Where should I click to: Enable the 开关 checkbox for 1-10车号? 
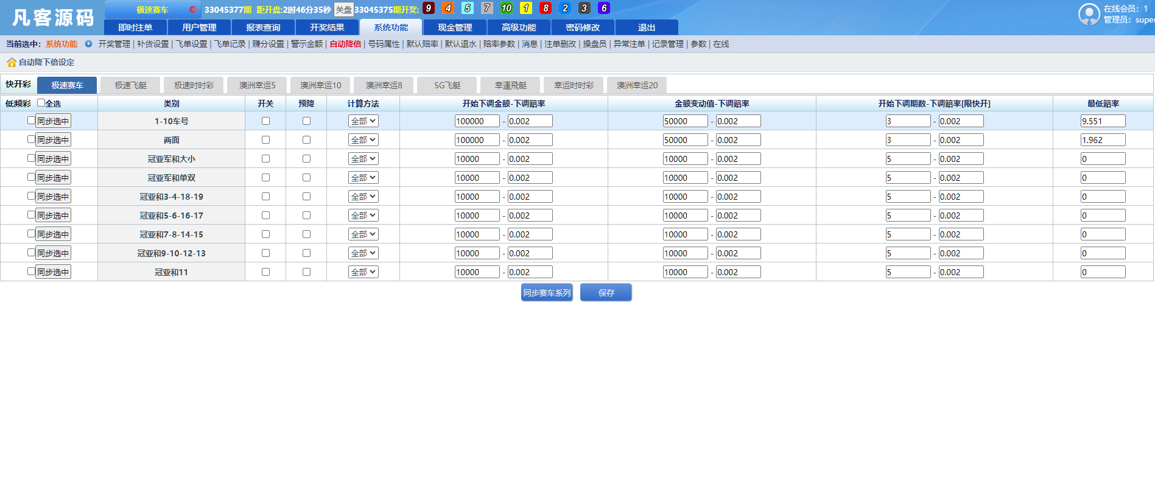(265, 121)
